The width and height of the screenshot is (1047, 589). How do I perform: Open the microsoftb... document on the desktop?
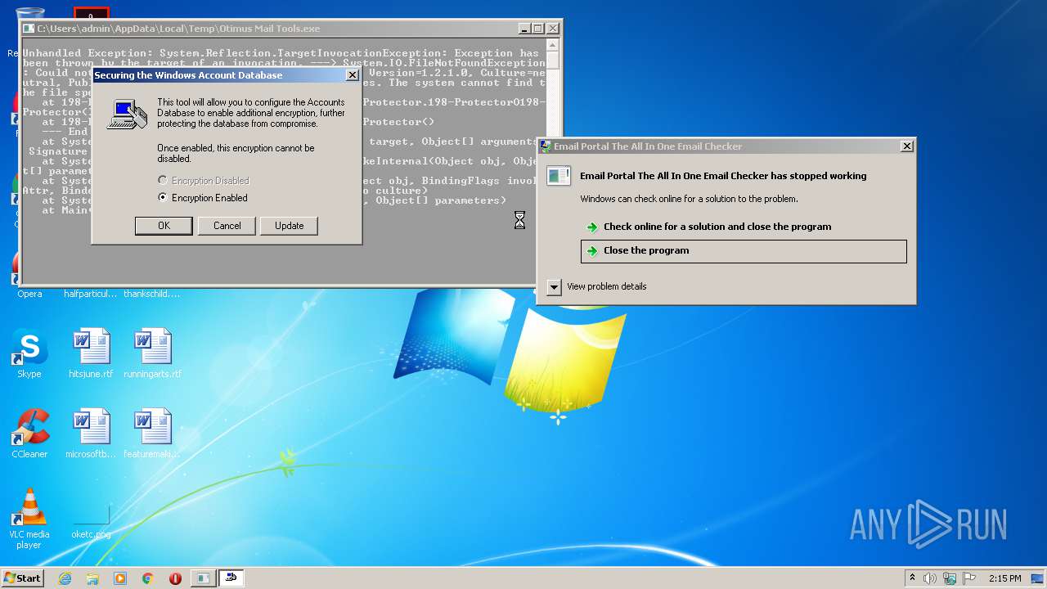[91, 434]
